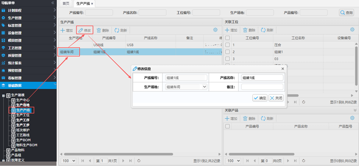Confirm with the 确定 button
359x166 pixels.
coord(260,98)
